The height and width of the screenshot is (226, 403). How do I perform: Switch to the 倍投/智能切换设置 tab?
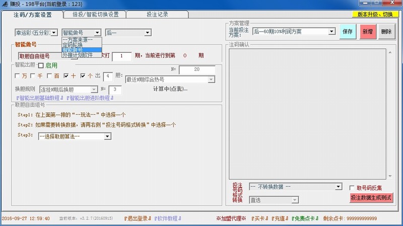tap(95, 15)
